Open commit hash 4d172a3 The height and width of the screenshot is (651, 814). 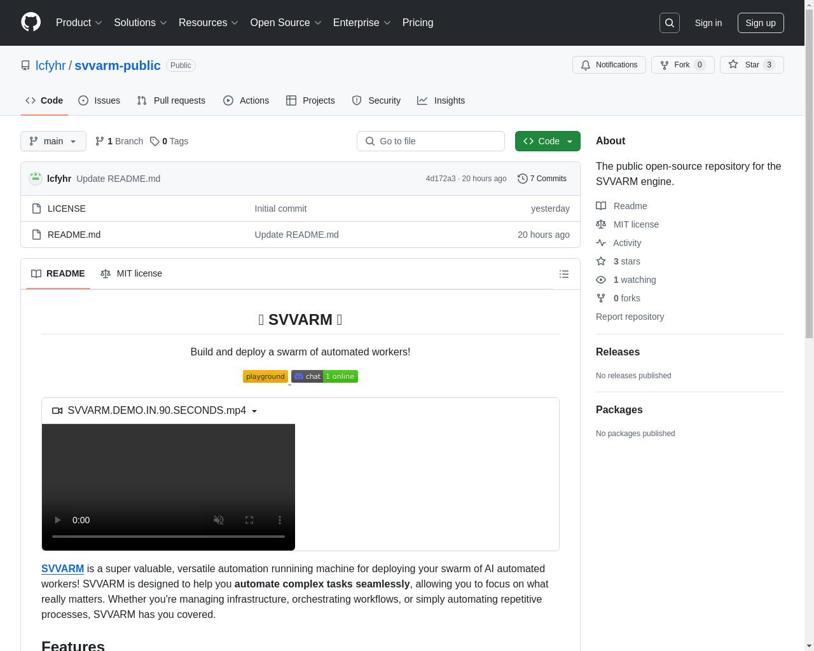[x=441, y=179]
